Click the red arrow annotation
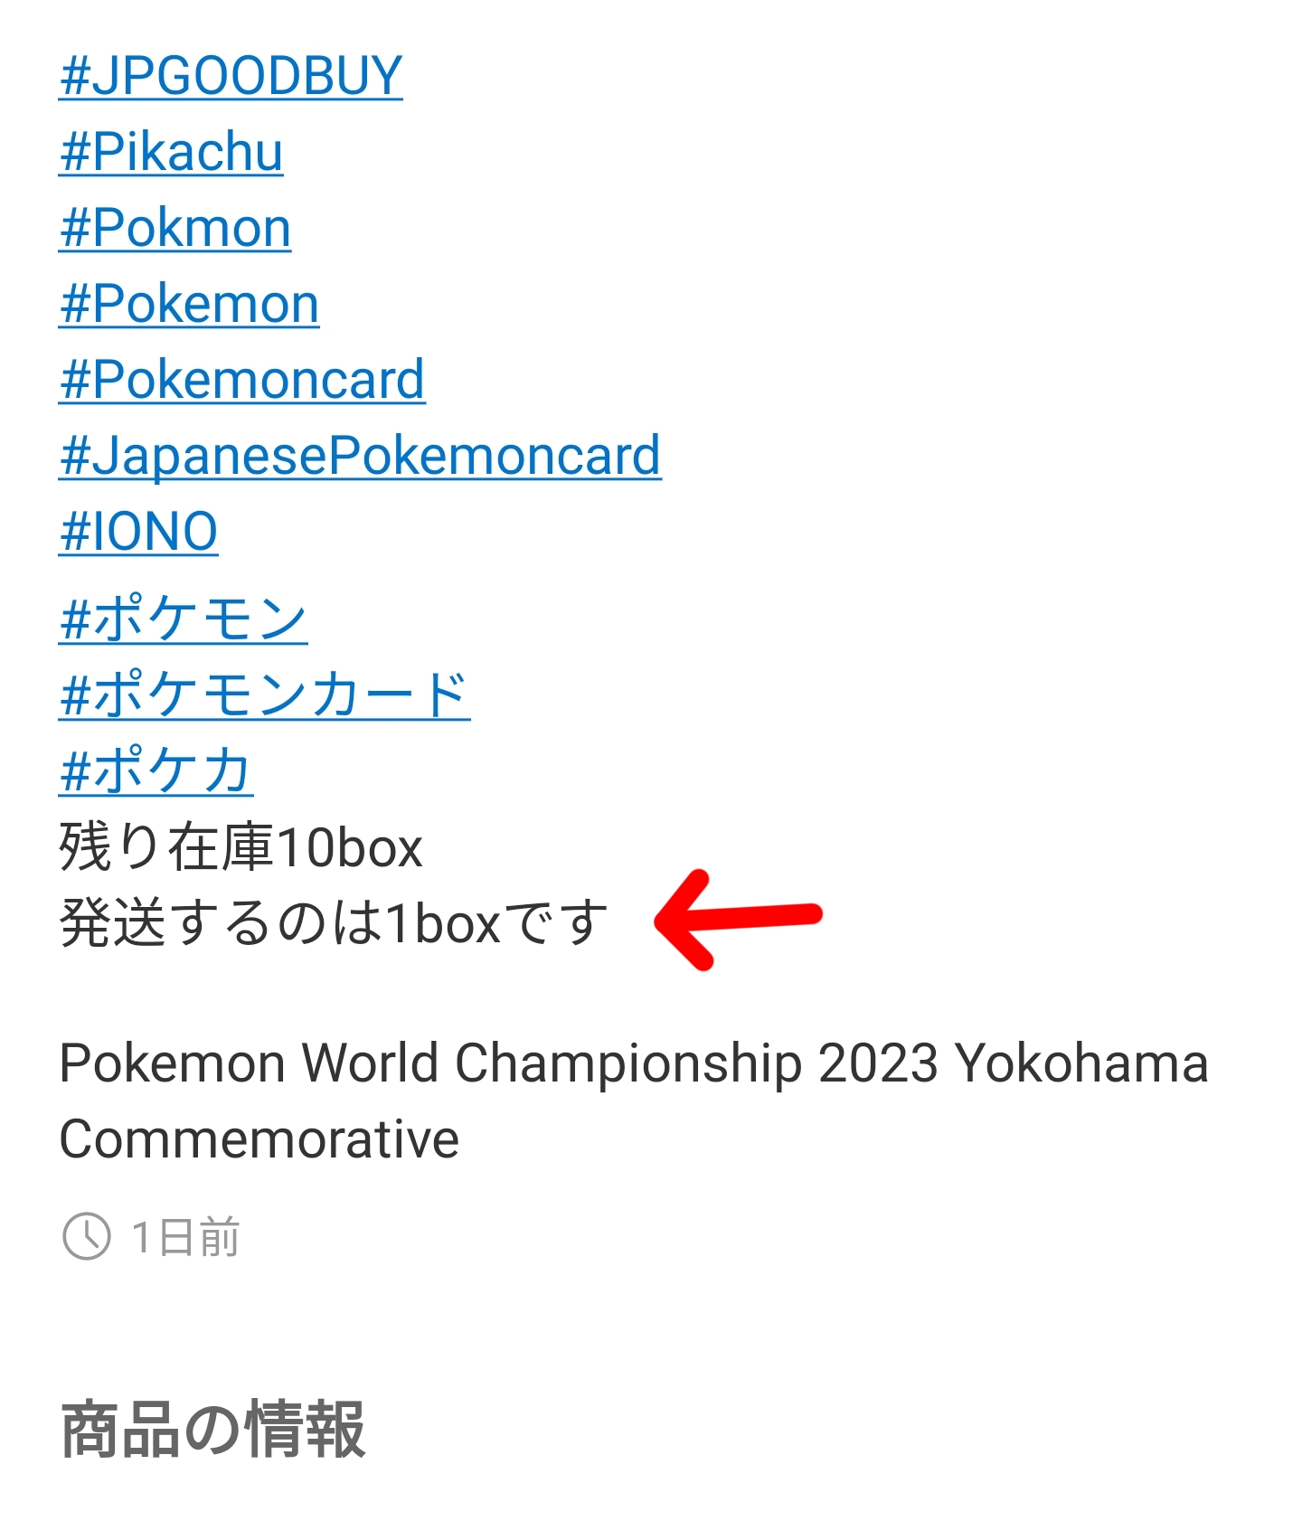1302x1521 pixels. 738,920
